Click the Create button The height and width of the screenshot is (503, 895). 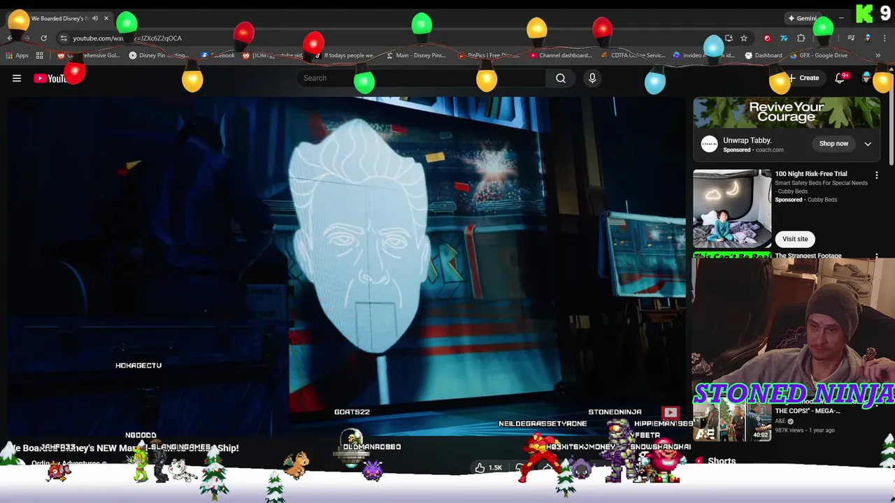point(803,78)
